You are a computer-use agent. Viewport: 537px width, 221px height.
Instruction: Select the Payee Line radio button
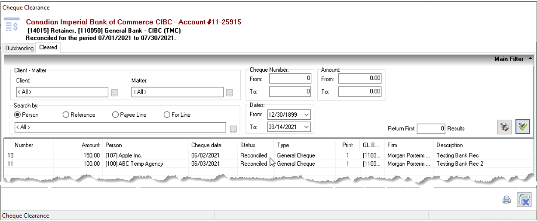tap(130, 115)
